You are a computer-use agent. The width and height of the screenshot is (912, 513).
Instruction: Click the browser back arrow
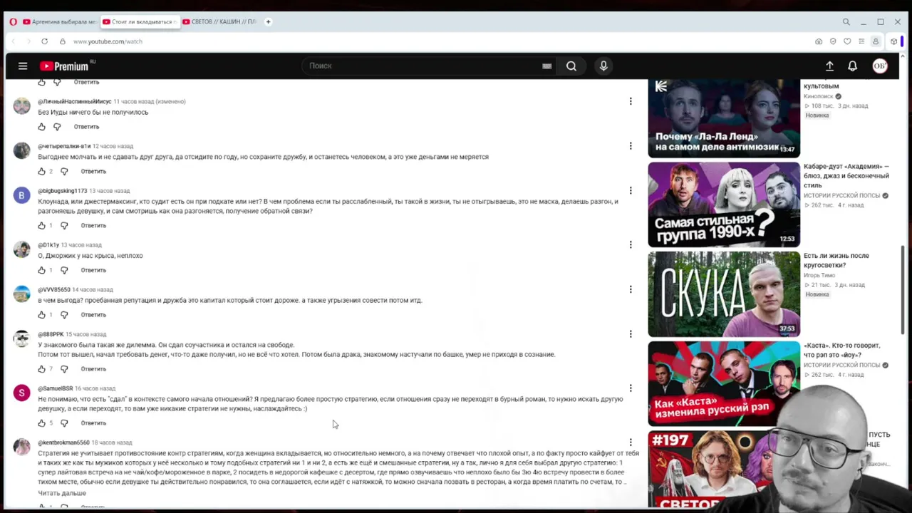13,41
